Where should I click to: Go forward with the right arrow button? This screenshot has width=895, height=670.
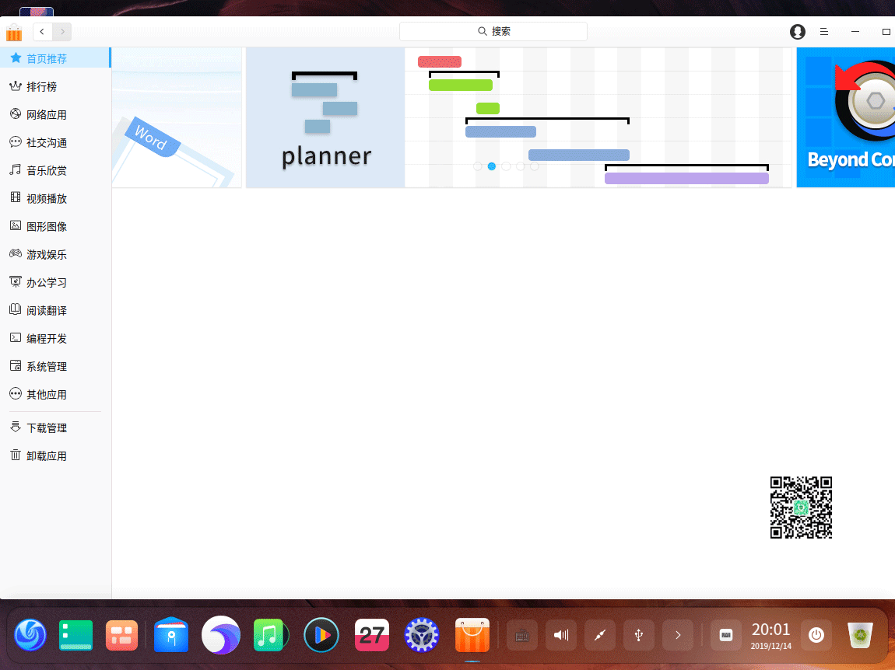pyautogui.click(x=62, y=31)
